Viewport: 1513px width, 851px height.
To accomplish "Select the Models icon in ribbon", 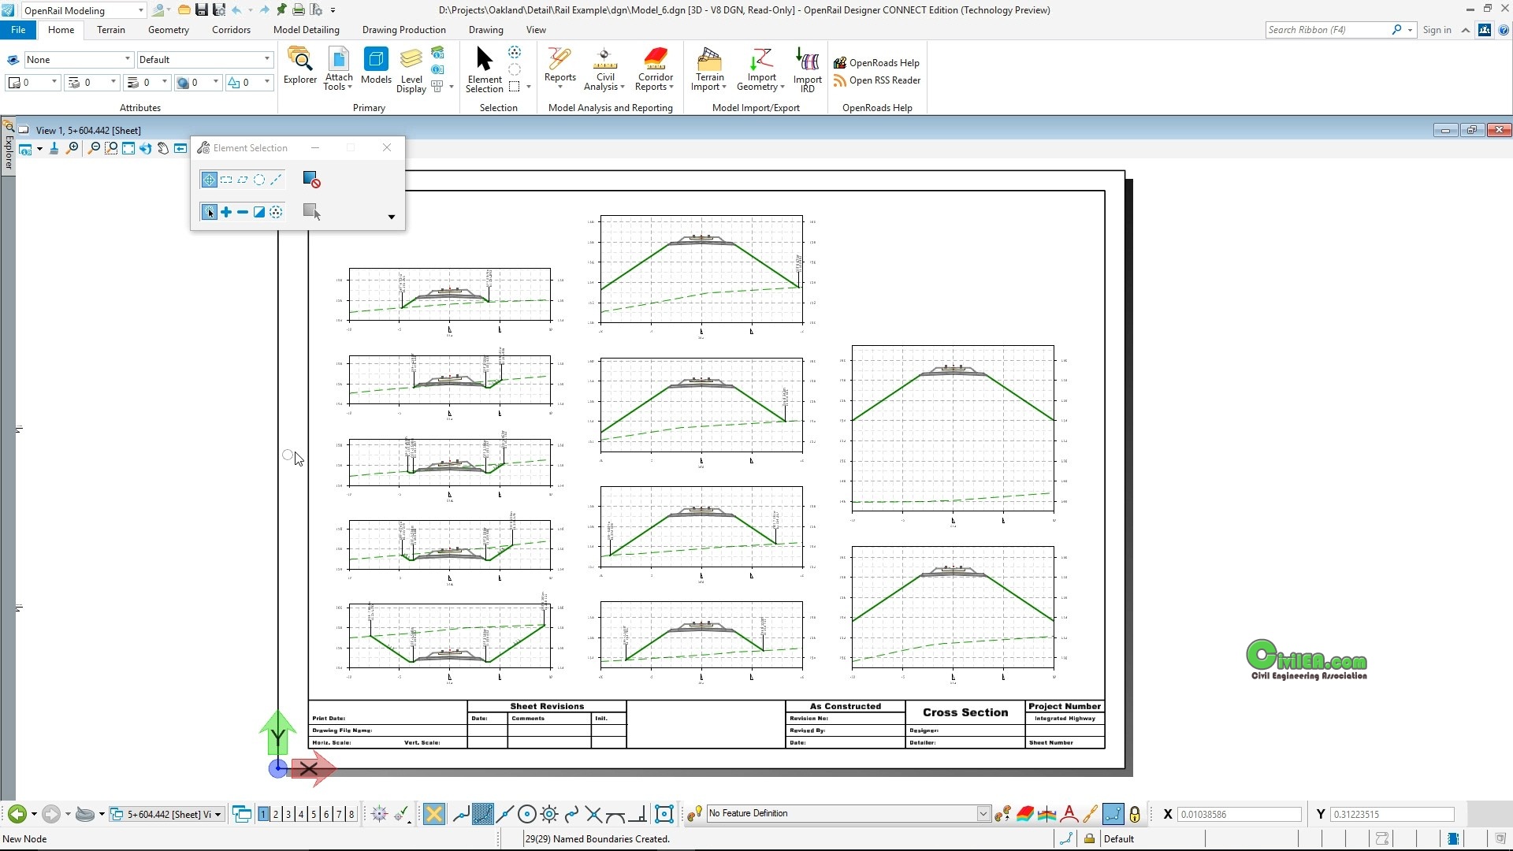I will click(x=375, y=69).
